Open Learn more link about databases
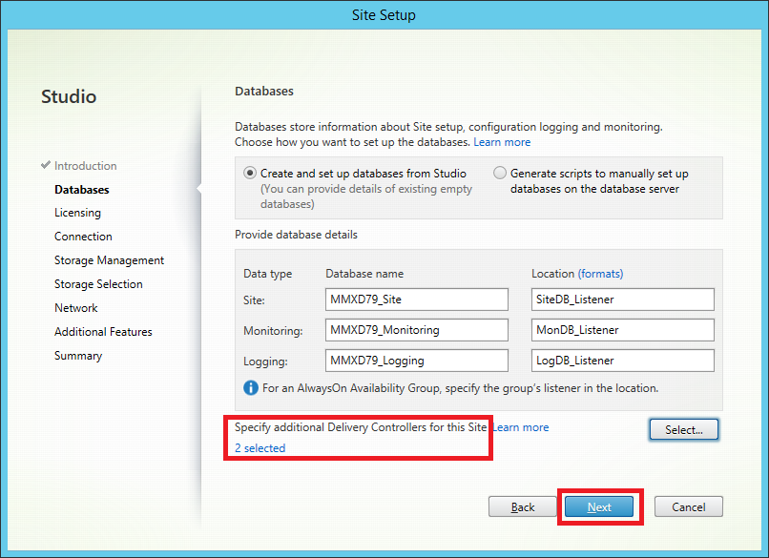Image resolution: width=769 pixels, height=558 pixels. (502, 142)
